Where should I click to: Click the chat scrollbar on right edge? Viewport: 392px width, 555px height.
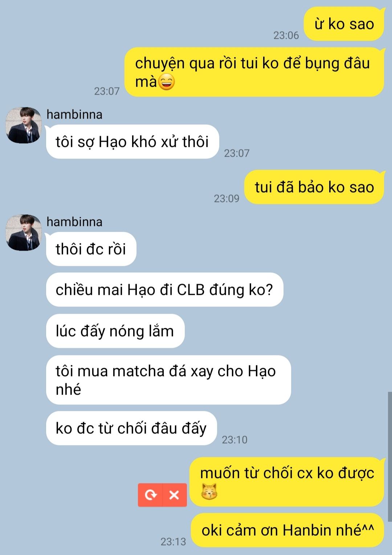390,457
